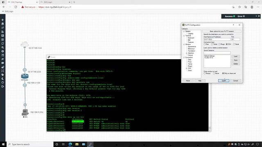Click the Port input field

pos(236,39)
